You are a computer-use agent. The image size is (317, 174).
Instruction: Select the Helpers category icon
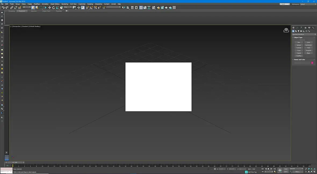point(304,31)
